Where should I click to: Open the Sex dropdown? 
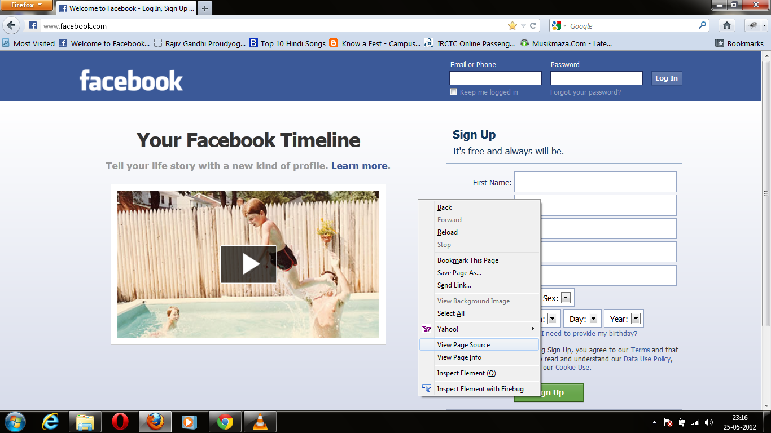[x=566, y=298]
